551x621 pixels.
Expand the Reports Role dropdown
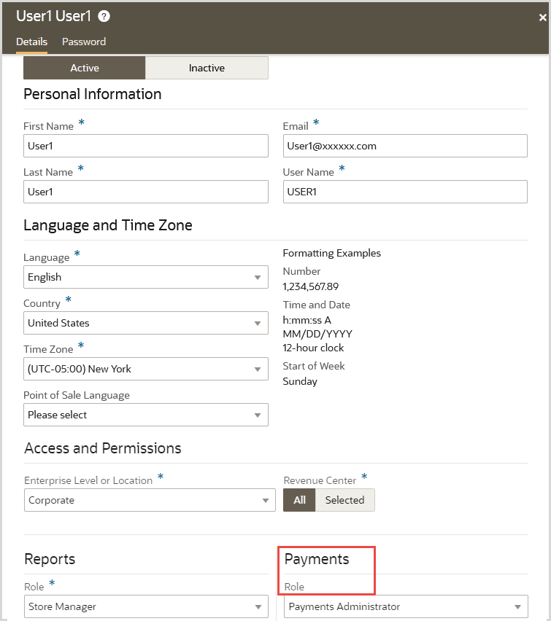(x=146, y=606)
